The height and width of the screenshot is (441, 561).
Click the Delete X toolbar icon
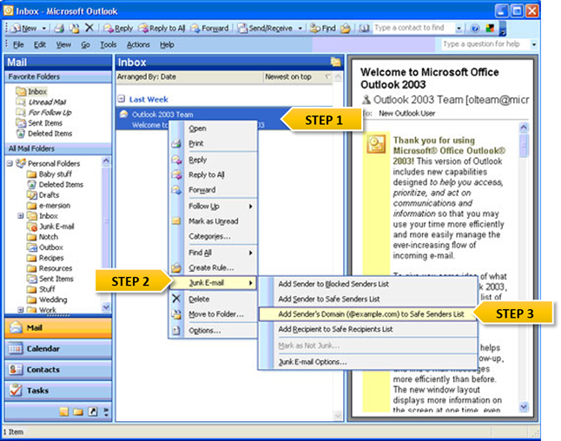pyautogui.click(x=89, y=28)
